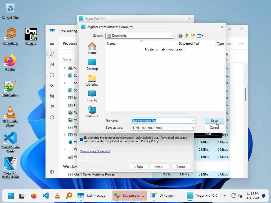271x203 pixels.
Task: Open the Save as type dropdown
Action: (163, 128)
